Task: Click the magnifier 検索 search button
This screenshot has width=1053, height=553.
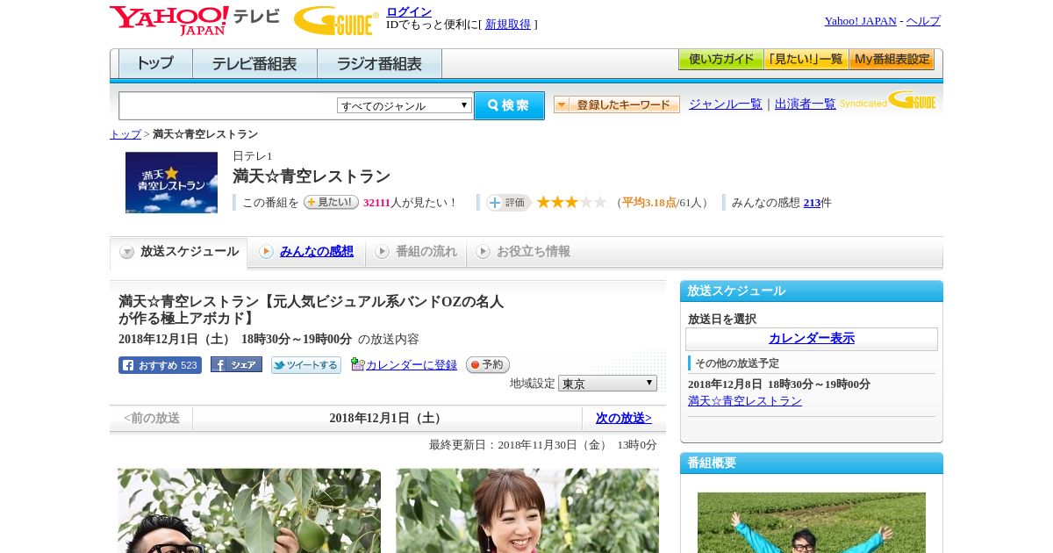Action: point(509,105)
